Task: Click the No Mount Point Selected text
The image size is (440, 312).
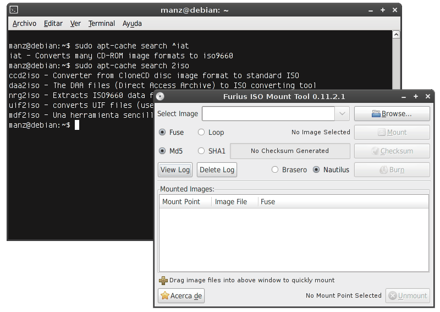Action: tap(343, 295)
